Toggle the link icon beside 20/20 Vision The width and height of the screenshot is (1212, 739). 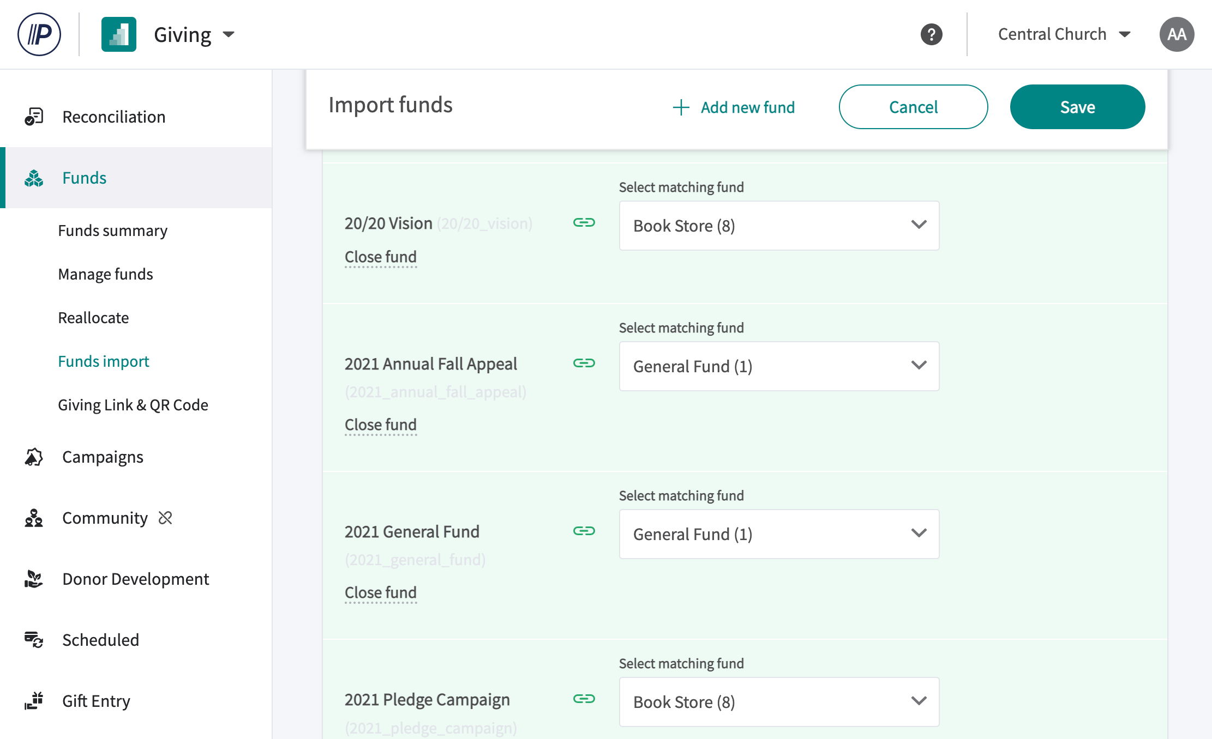point(584,223)
